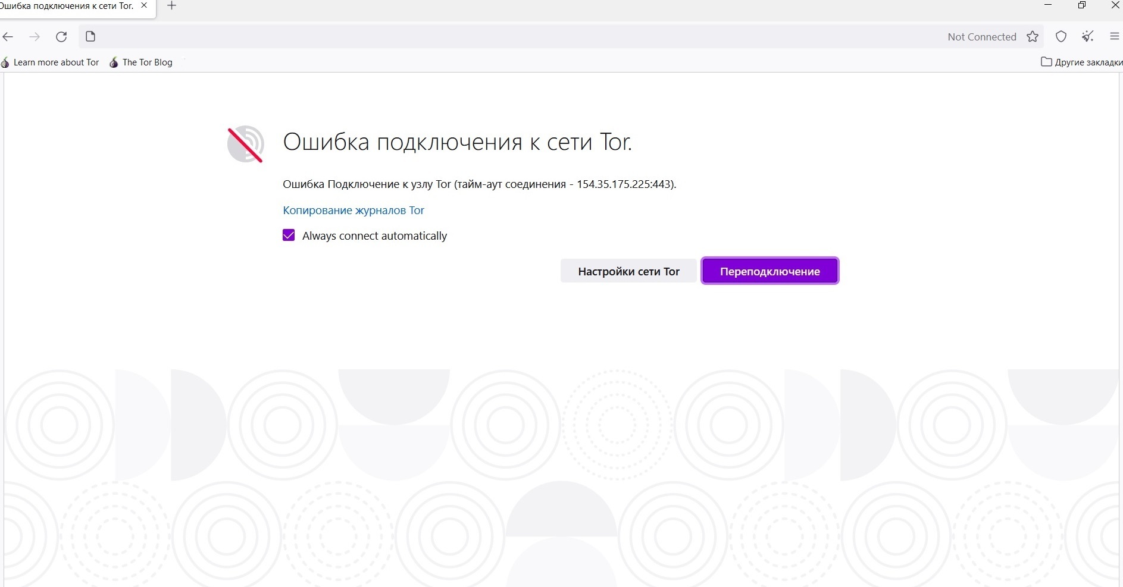Open the Learn more about Tor bookmark
This screenshot has width=1123, height=587.
pos(56,62)
